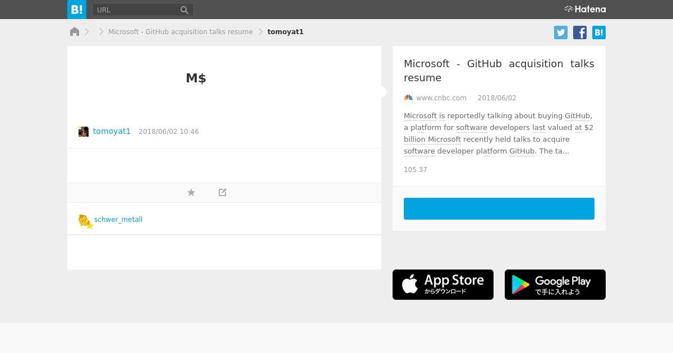This screenshot has width=673, height=353.
Task: Select the breadcrumb item tomoyat1
Action: pos(285,32)
